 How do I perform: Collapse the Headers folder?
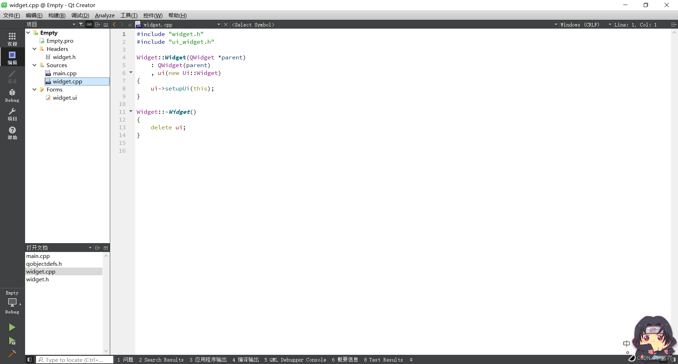click(35, 49)
